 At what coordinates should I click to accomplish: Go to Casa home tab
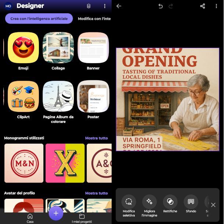coord(30,218)
